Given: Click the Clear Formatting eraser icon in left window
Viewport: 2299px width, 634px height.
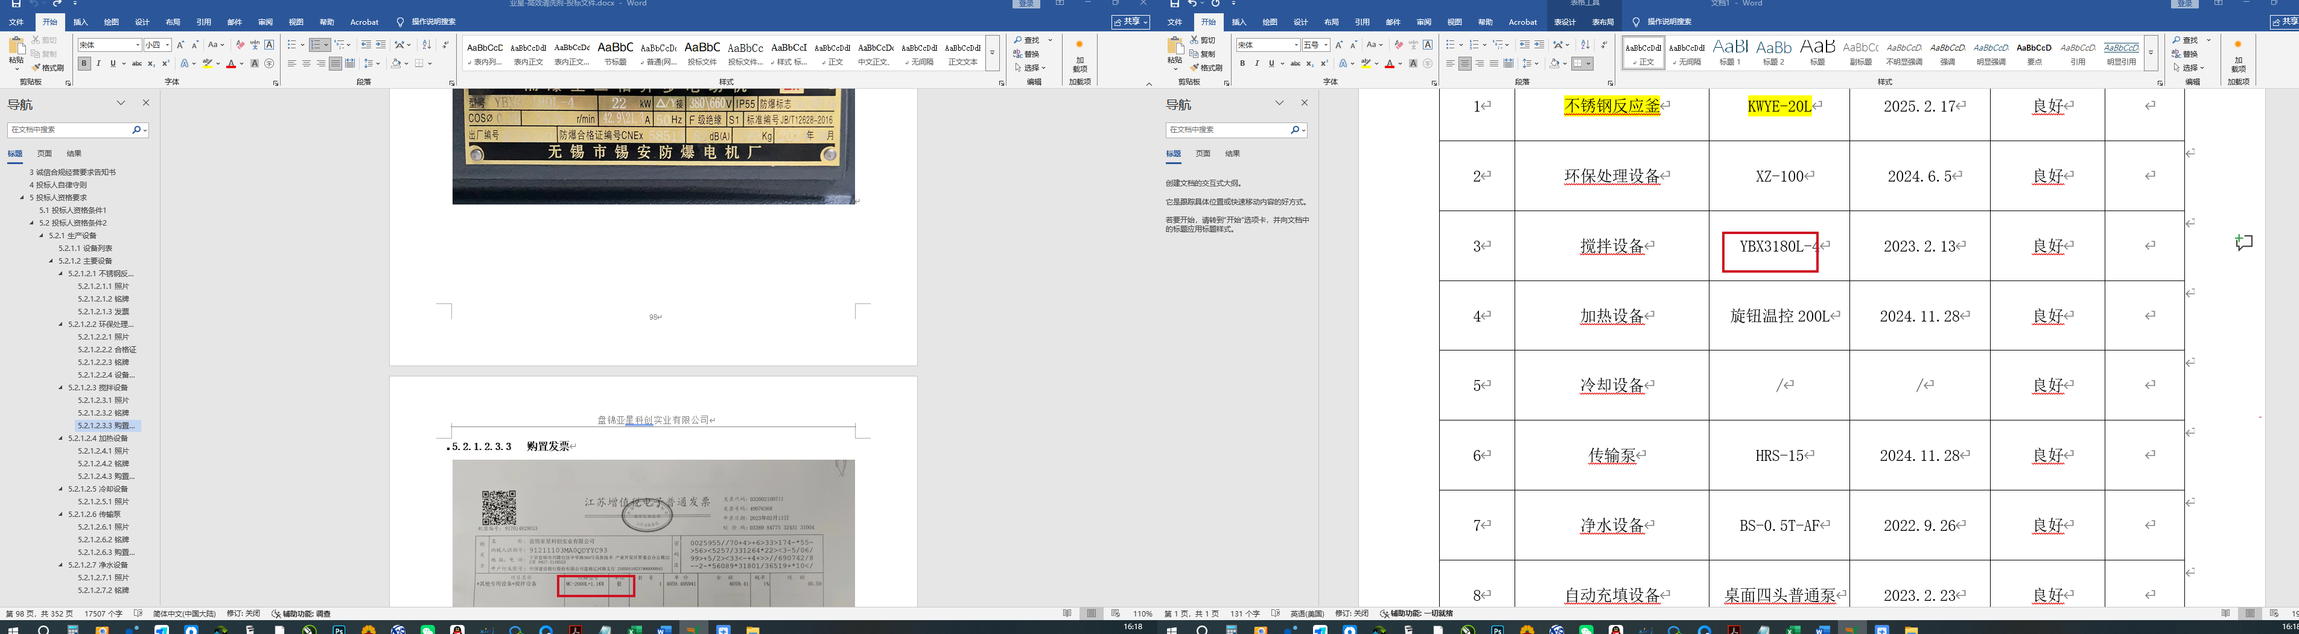Looking at the screenshot, I should click(x=240, y=45).
